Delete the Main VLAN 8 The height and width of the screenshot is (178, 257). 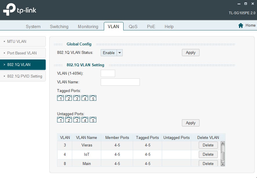(x=208, y=163)
